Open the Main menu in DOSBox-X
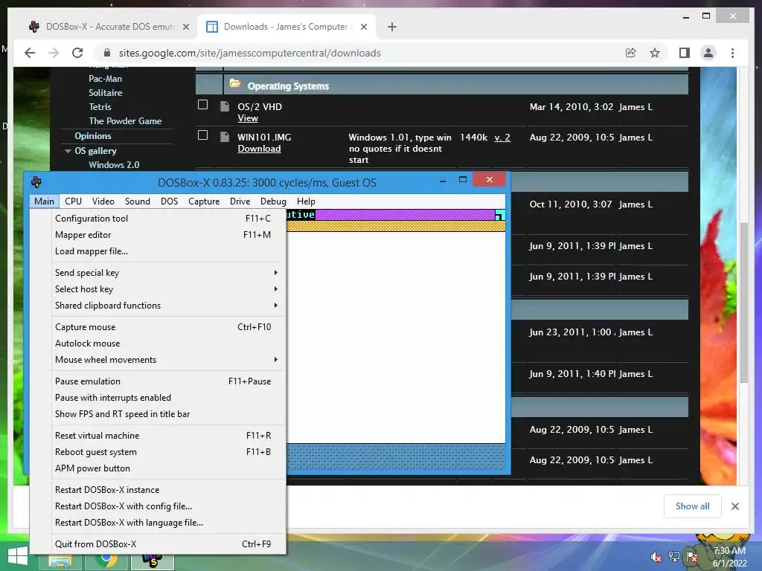 44,201
